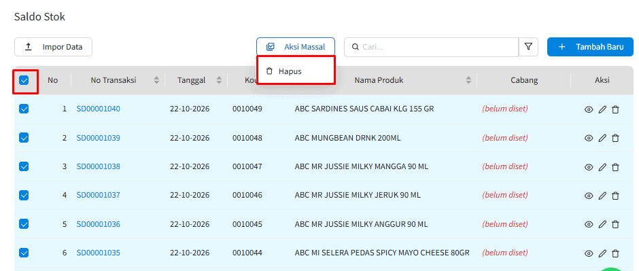Viewport: 639px width, 271px height.
Task: View details for transaction SD00001036
Action: point(589,225)
